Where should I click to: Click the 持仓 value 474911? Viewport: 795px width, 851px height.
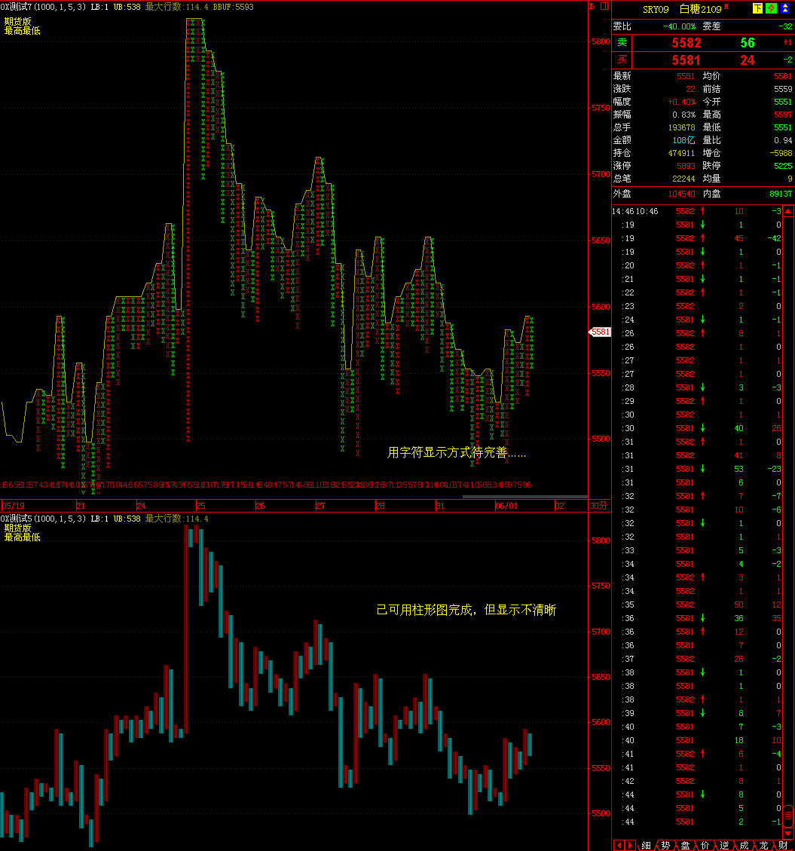click(x=681, y=153)
